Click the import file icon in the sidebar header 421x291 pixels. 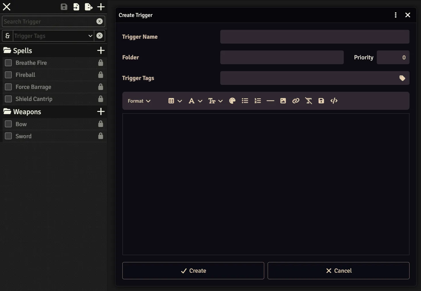pos(76,7)
